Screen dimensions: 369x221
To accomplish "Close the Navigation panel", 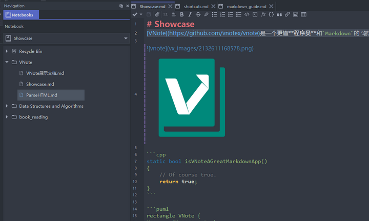I will click(x=128, y=6).
